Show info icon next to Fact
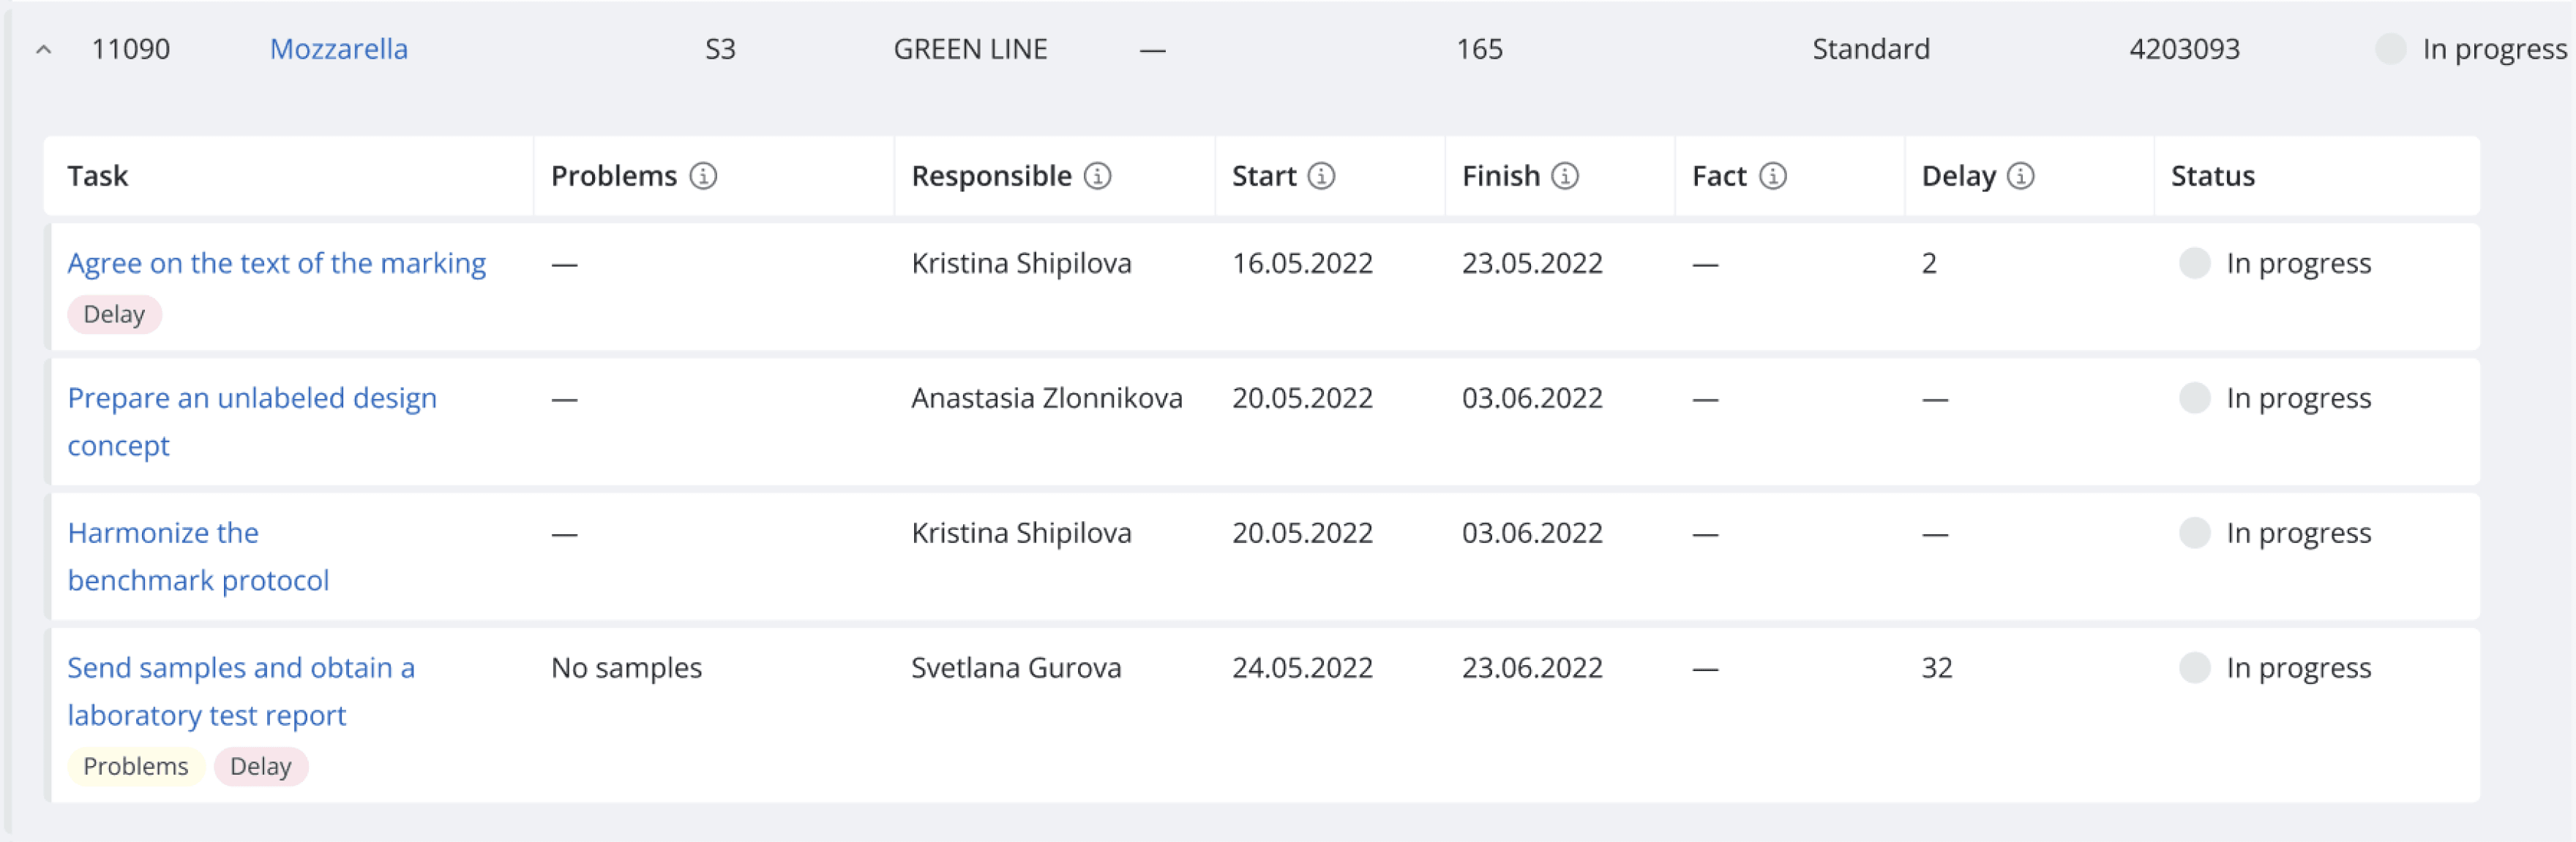This screenshot has height=842, width=2576. (1773, 176)
